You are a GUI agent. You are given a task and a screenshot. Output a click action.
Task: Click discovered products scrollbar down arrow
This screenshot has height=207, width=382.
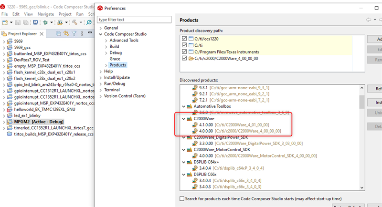(362, 187)
